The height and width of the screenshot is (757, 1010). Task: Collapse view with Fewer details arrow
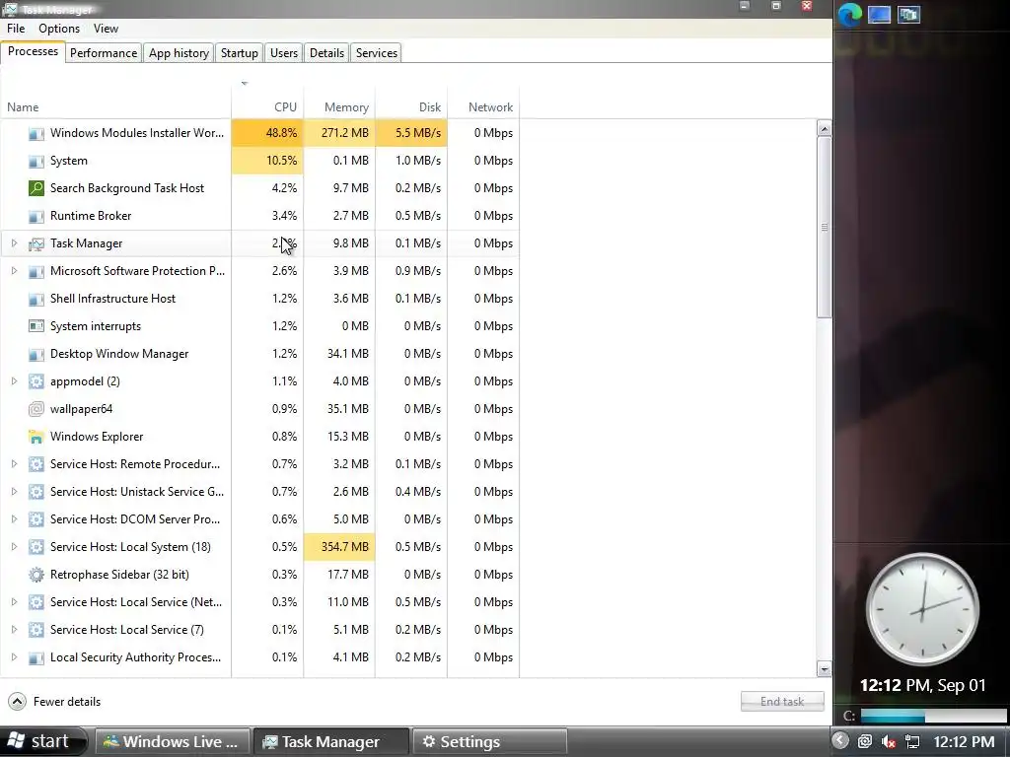click(18, 702)
